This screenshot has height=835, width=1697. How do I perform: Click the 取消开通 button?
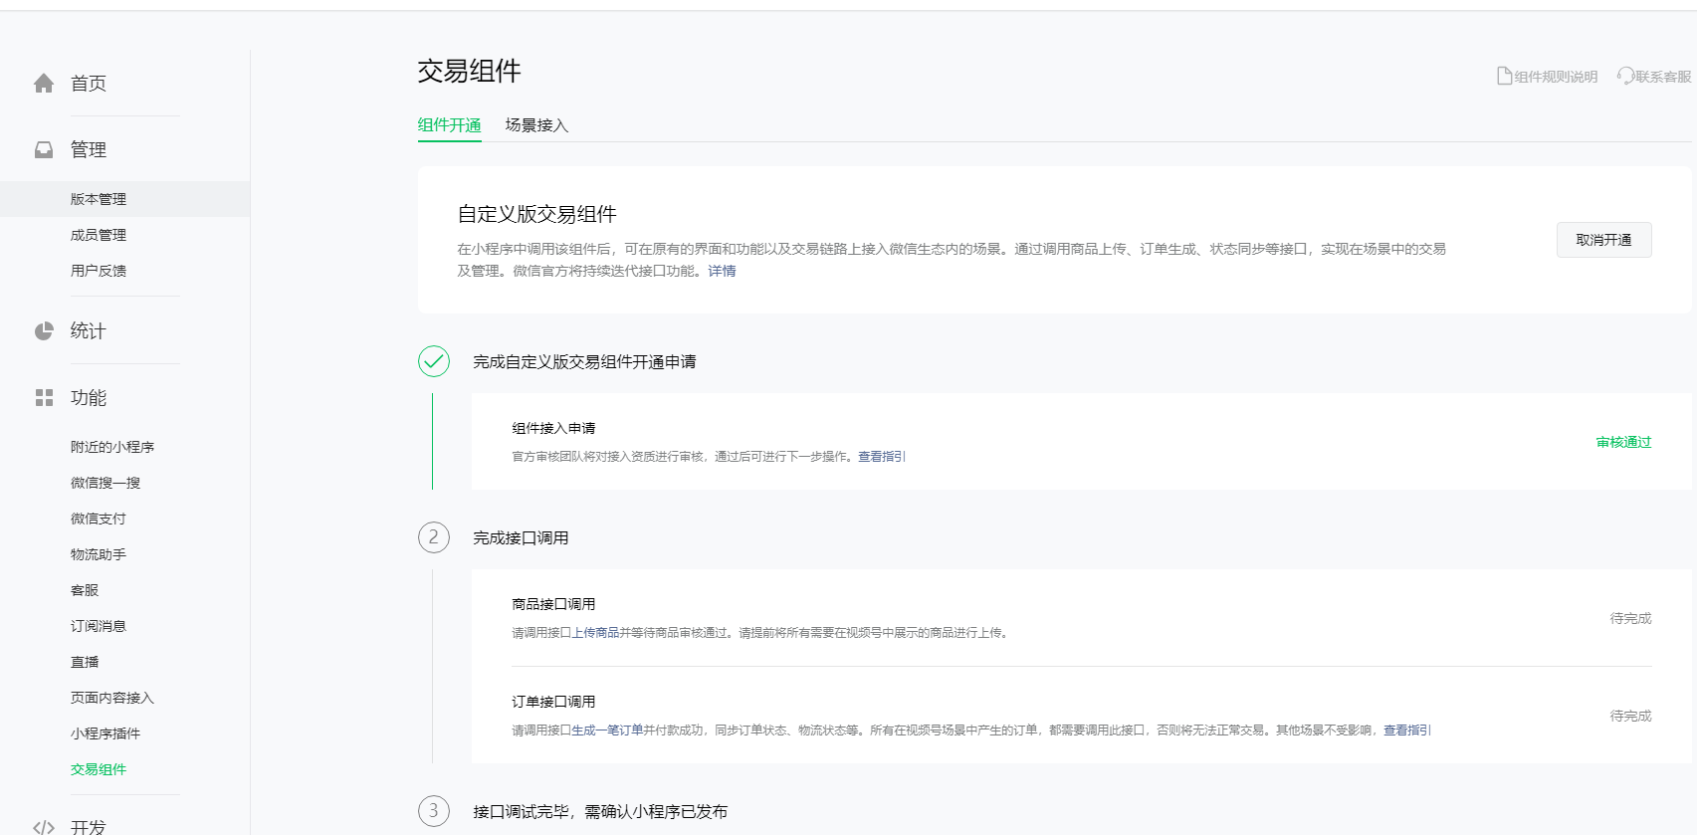point(1603,240)
